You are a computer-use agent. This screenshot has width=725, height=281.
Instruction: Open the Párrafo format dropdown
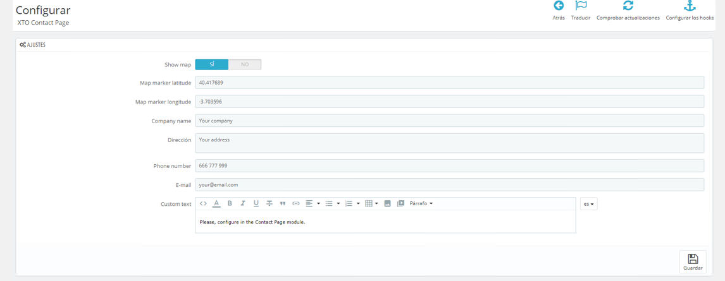[x=421, y=203]
